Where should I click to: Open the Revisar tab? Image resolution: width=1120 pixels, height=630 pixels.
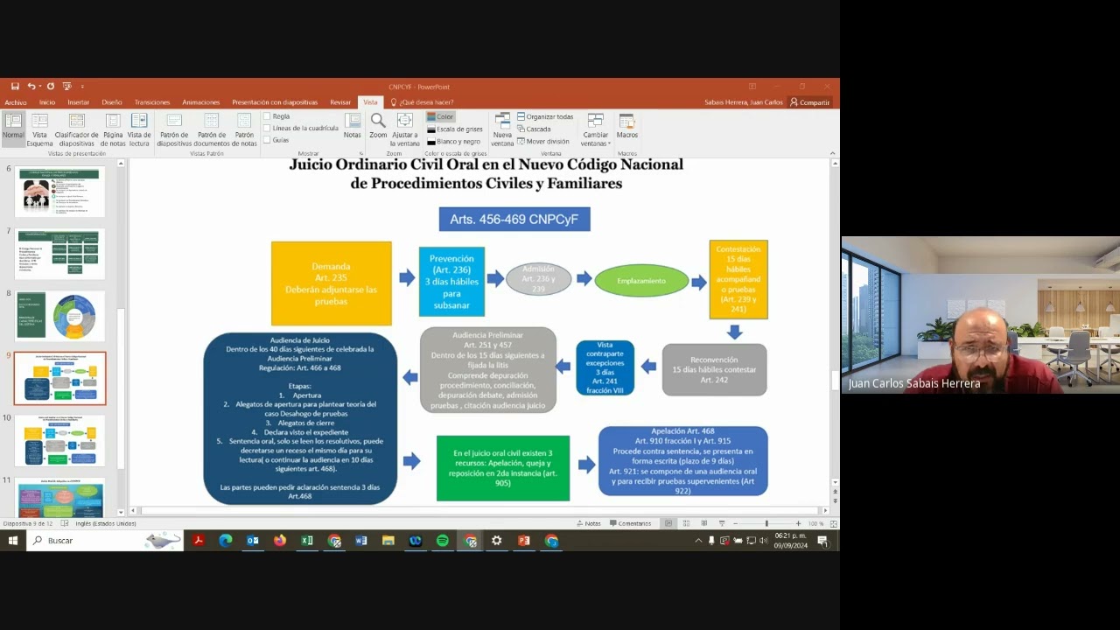point(340,102)
